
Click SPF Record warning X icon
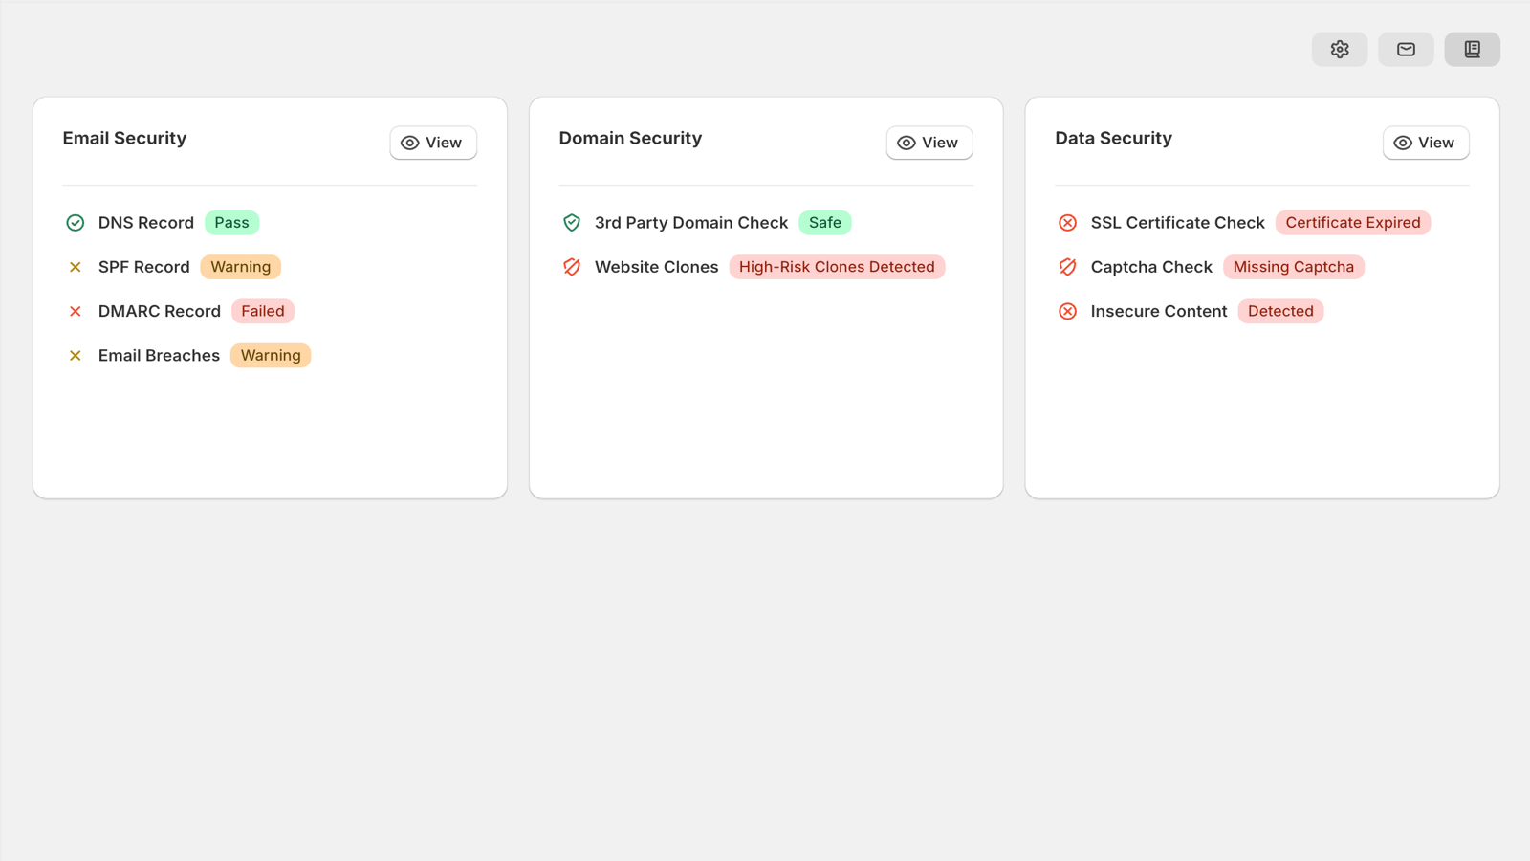tap(75, 267)
